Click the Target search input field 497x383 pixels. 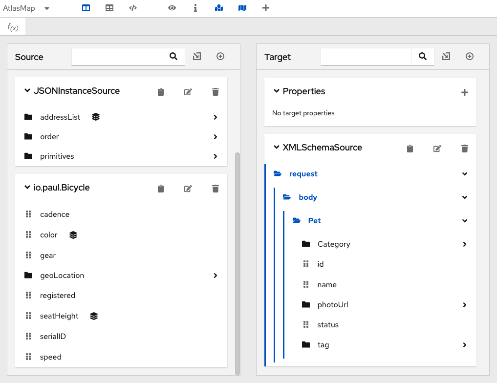pyautogui.click(x=366, y=57)
